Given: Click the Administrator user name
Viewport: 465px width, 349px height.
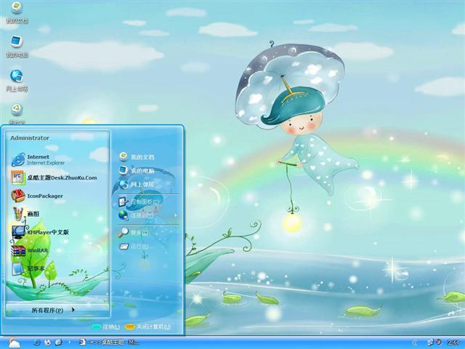Looking at the screenshot, I should point(30,138).
